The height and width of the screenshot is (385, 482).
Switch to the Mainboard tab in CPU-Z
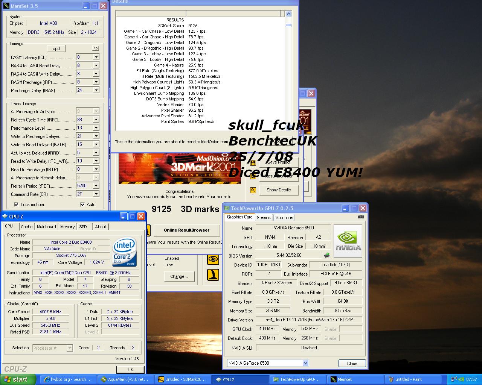point(46,227)
